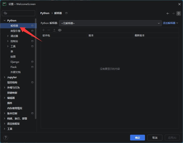Expand the 外观与行为 tree node
The height and width of the screenshot is (143, 183).
4,88
